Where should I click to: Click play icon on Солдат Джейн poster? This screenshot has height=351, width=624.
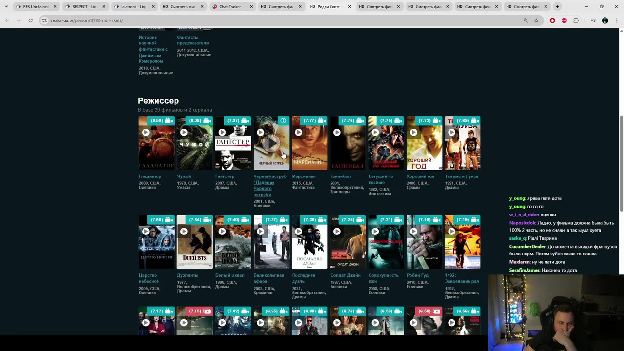pos(337,232)
